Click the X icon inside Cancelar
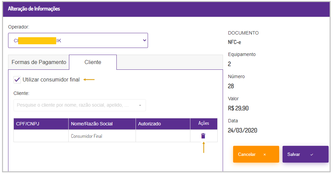Image resolution: width=333 pixels, height=174 pixels. [265, 155]
